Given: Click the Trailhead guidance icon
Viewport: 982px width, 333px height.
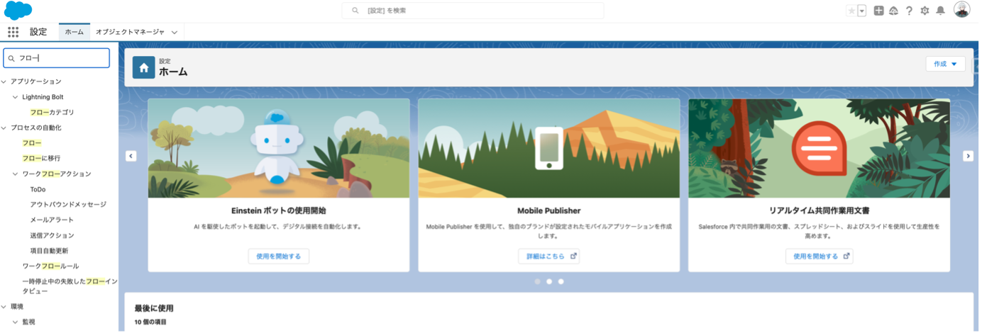Looking at the screenshot, I should click(x=893, y=11).
